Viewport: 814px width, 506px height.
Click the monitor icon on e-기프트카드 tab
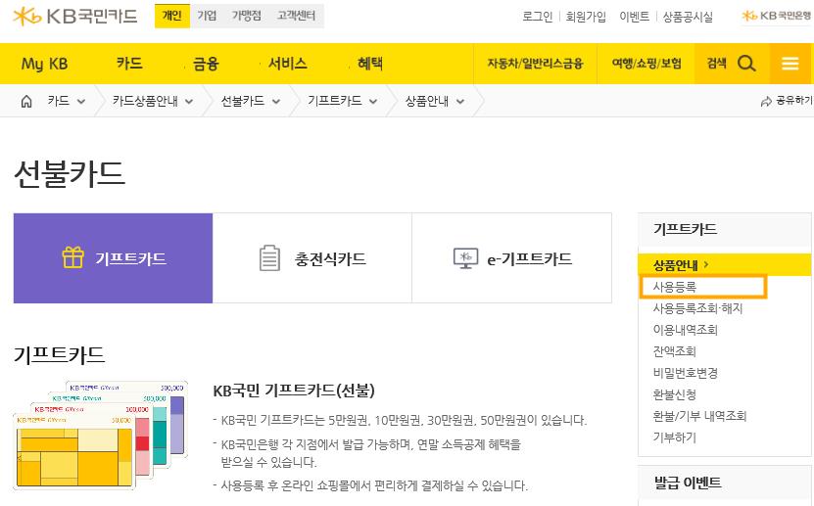[465, 257]
